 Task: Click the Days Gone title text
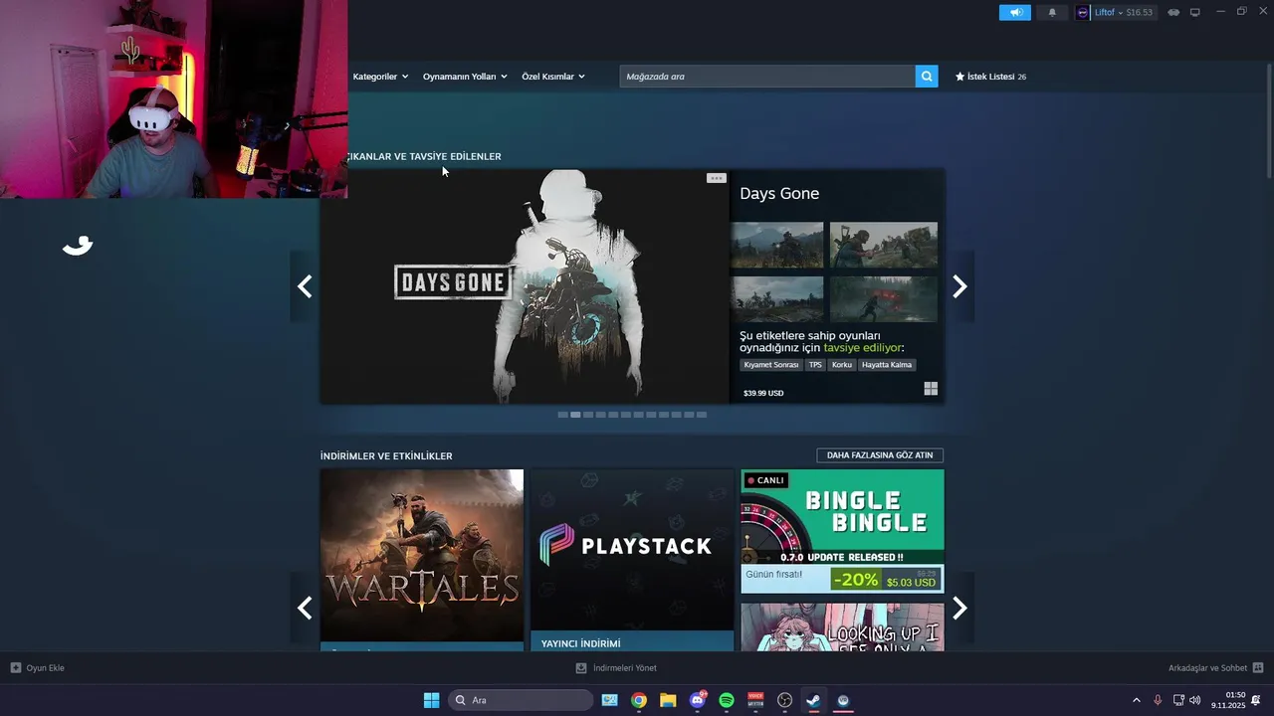(779, 194)
